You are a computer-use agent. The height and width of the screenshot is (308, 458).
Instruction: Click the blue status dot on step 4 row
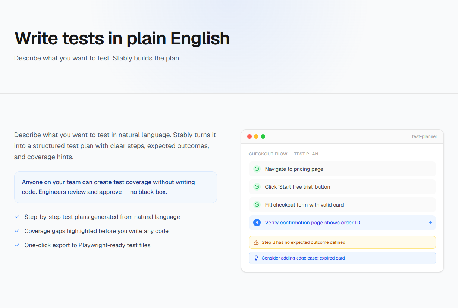(x=430, y=223)
